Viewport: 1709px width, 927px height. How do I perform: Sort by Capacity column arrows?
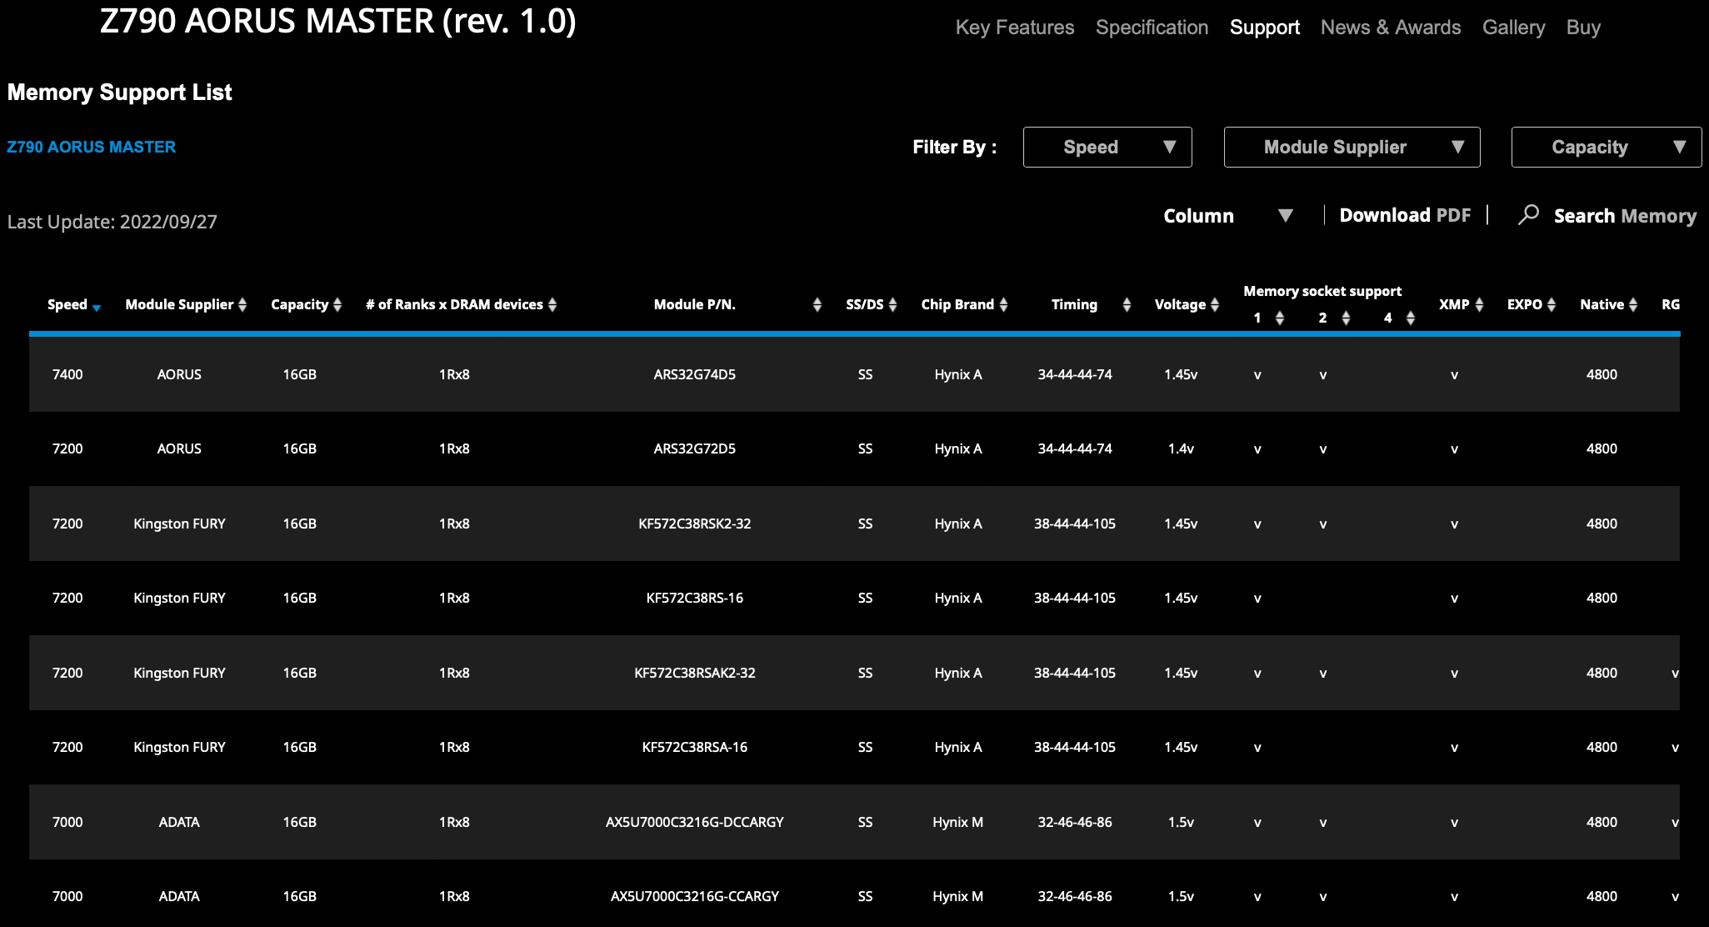point(337,305)
